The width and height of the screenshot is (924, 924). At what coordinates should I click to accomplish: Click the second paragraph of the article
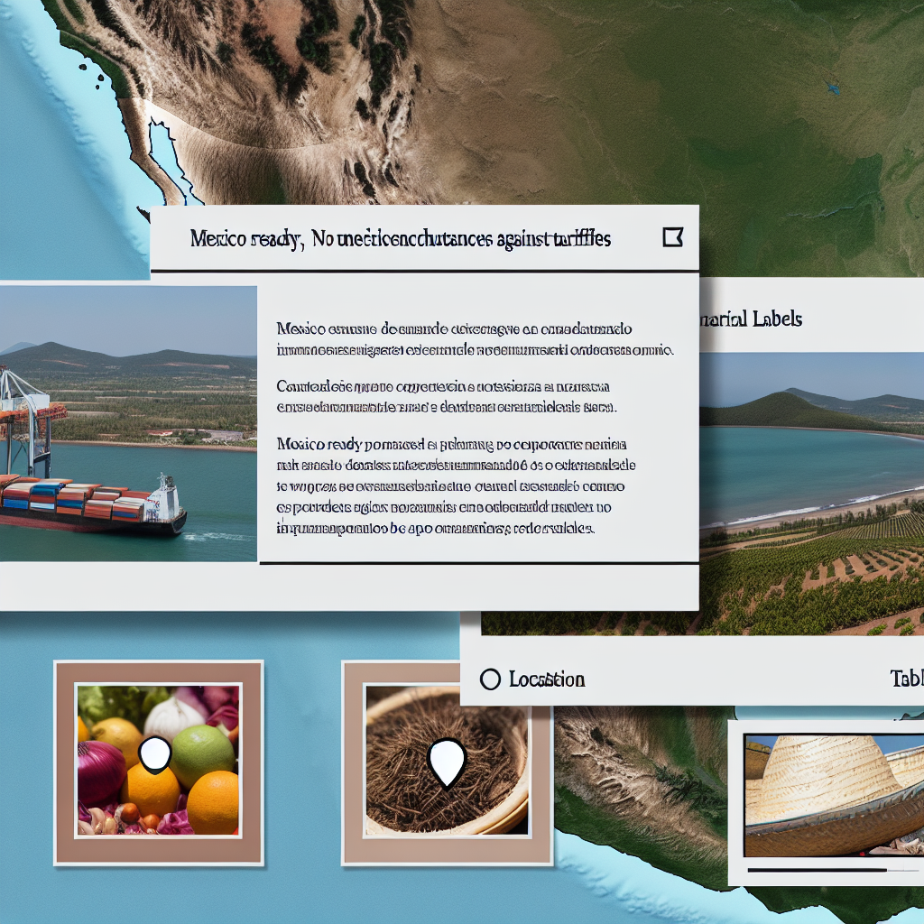[447, 397]
